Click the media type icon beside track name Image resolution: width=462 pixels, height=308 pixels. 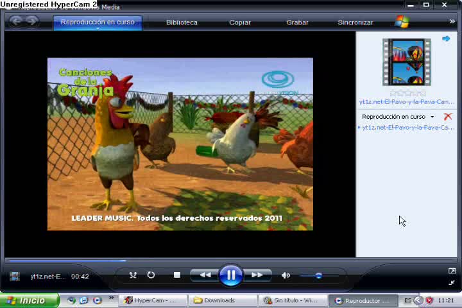click(x=14, y=276)
